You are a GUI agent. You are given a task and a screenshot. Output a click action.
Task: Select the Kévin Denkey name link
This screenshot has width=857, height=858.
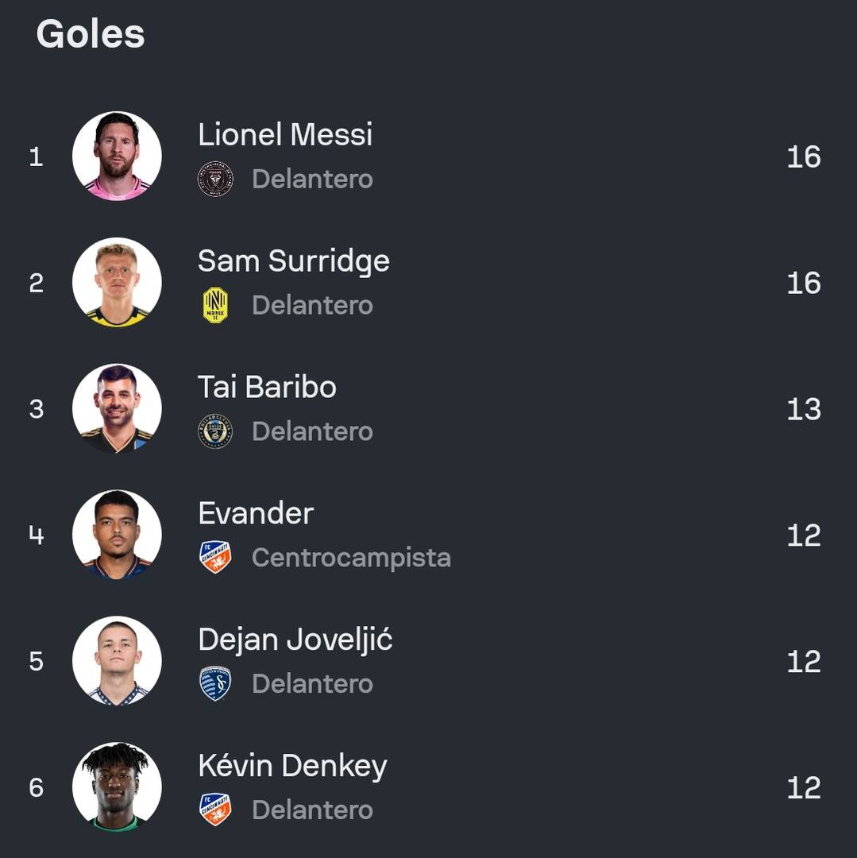tap(292, 766)
